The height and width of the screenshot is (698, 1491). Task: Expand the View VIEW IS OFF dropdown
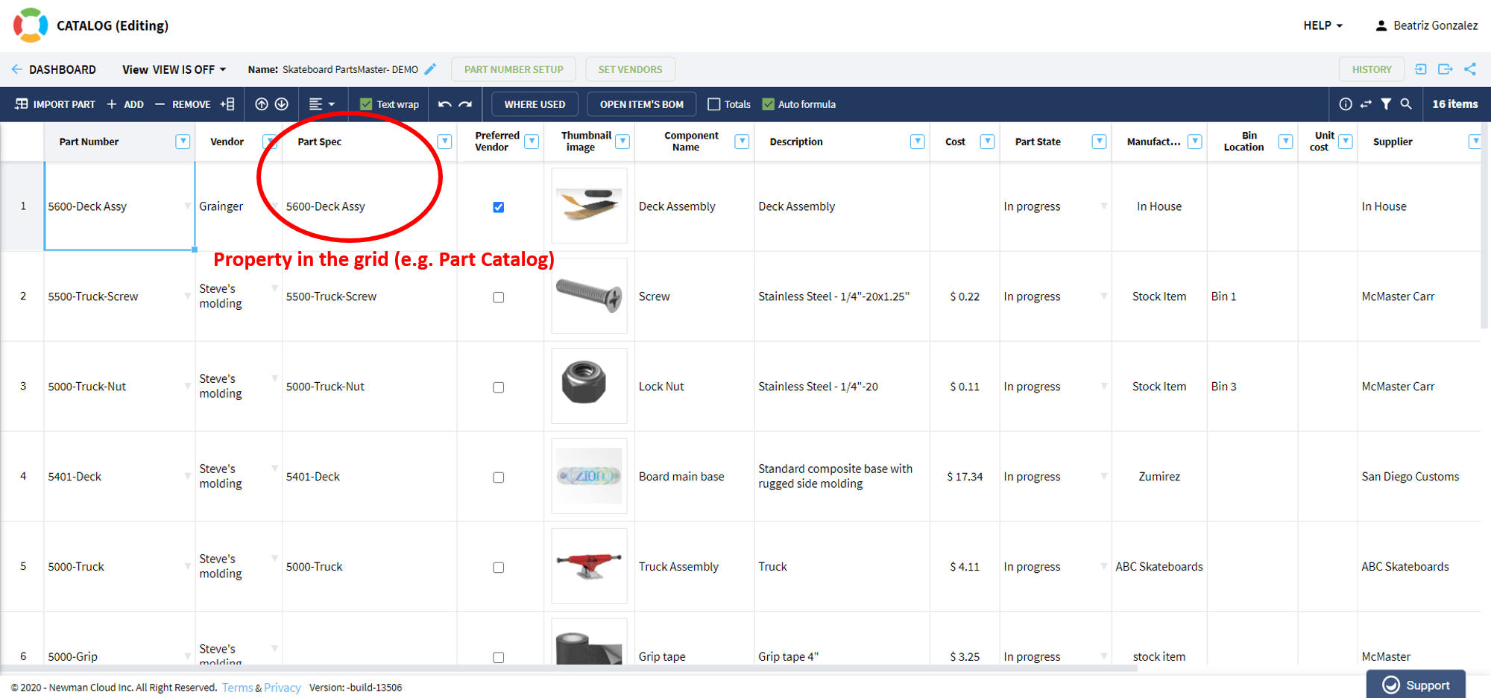tap(174, 69)
